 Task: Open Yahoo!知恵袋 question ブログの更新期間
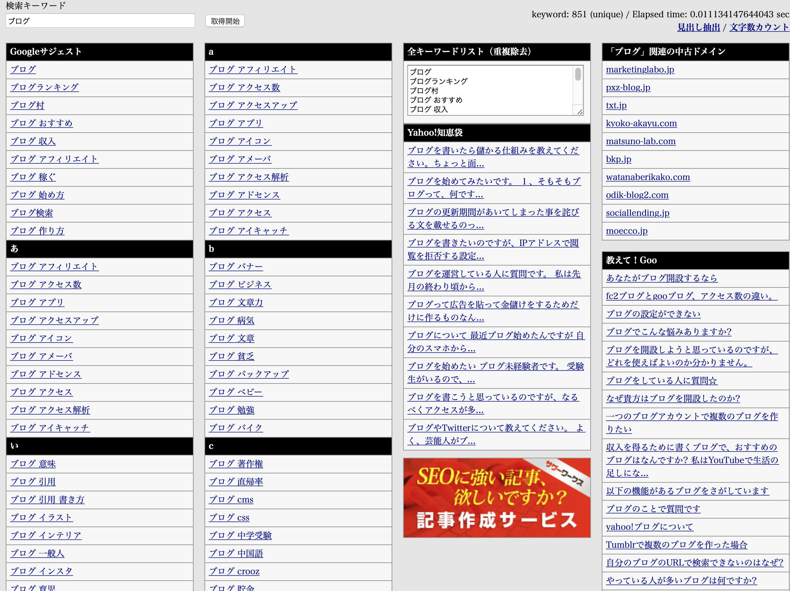[x=493, y=219]
